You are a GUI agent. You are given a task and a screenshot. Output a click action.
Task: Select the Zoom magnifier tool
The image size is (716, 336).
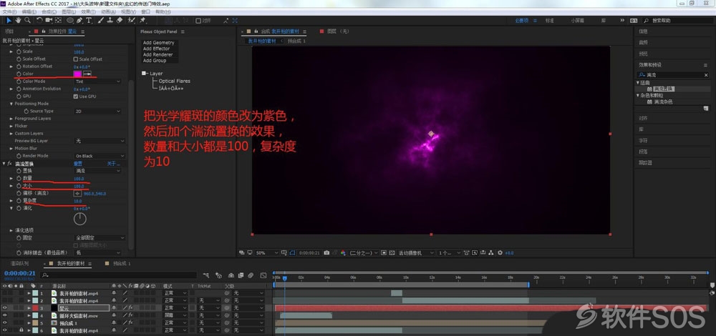pyautogui.click(x=27, y=21)
